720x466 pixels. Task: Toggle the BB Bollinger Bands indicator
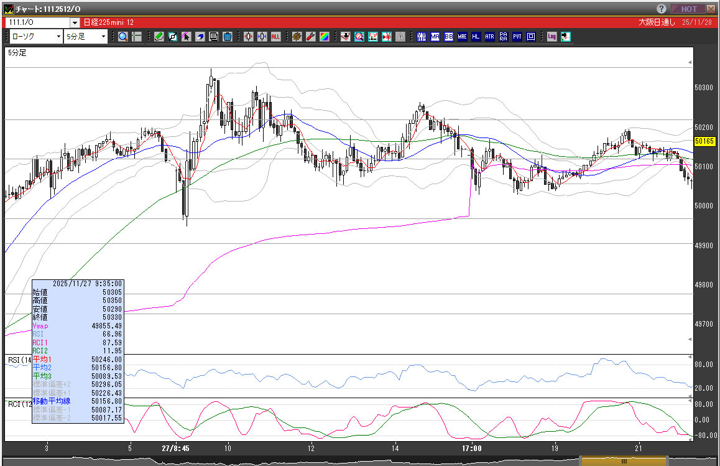(x=448, y=37)
